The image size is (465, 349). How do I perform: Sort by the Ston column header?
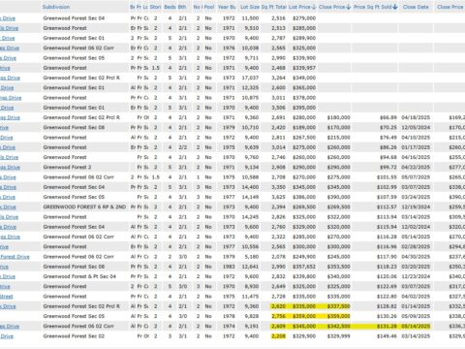pos(155,7)
